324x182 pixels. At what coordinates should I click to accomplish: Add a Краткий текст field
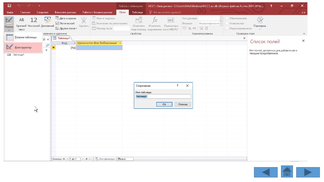pyautogui.click(x=21, y=23)
